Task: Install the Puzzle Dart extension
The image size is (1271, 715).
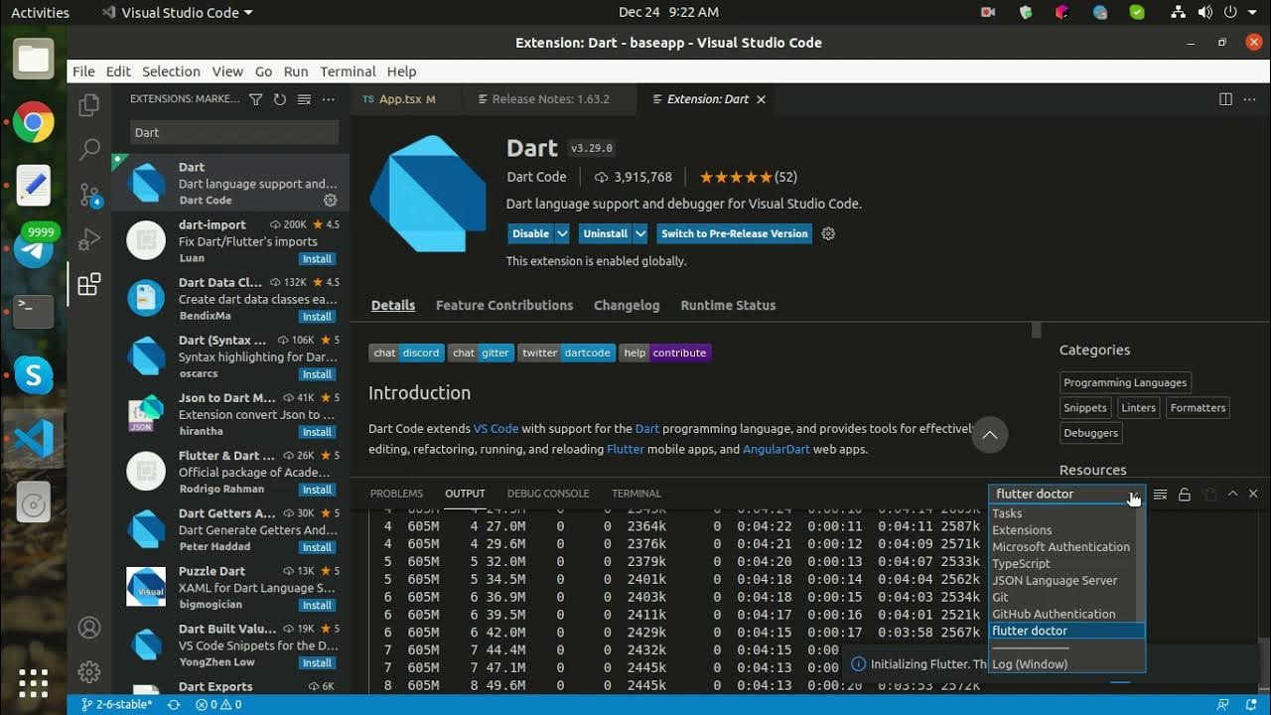Action: [317, 605]
